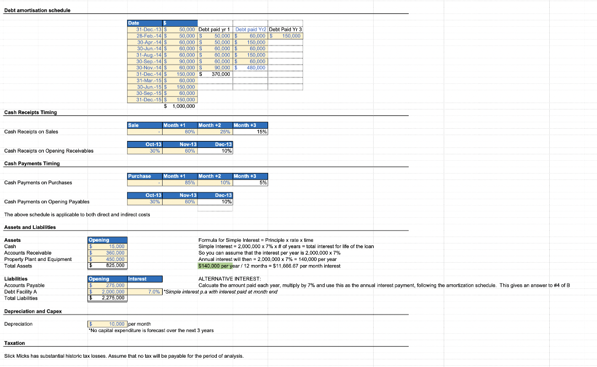Screen dimensions: 597x367
Task: Click the 'Date' column header cell
Action: (x=145, y=23)
